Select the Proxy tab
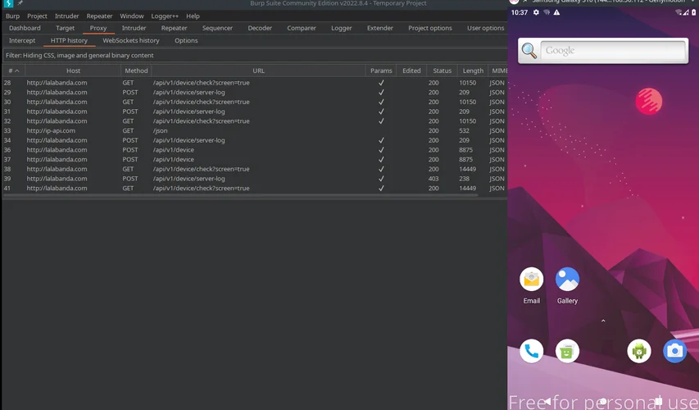Screen dimensions: 699x410 98,28
